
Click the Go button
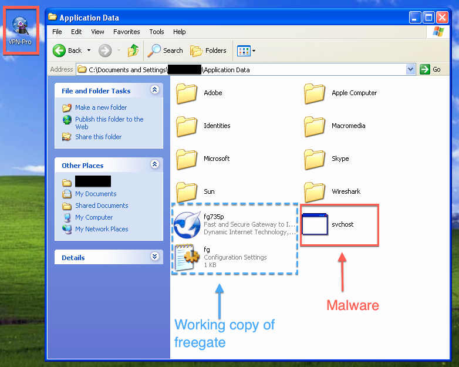430,69
